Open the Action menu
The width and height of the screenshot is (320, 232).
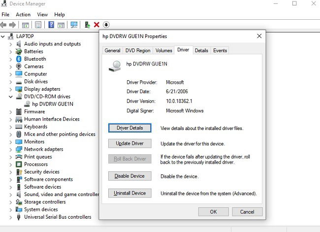click(23, 14)
